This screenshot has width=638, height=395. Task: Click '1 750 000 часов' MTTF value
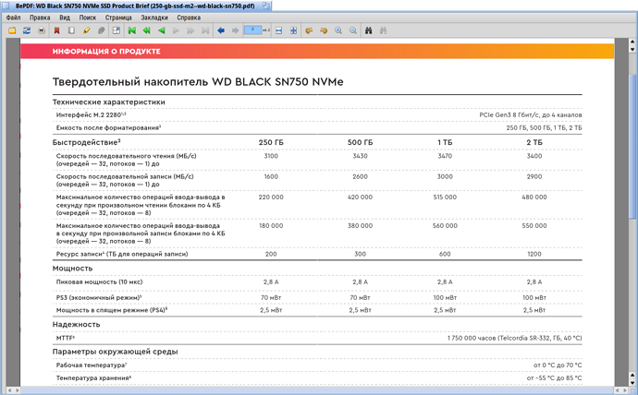pyautogui.click(x=472, y=338)
